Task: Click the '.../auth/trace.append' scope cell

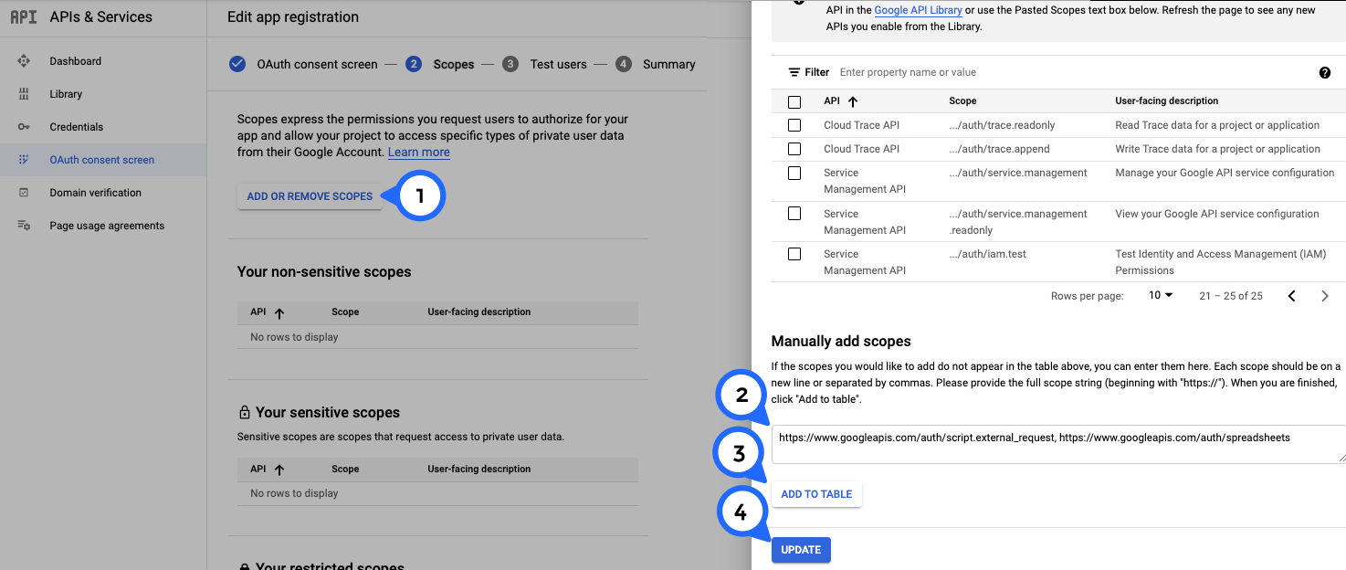Action: tap(999, 149)
